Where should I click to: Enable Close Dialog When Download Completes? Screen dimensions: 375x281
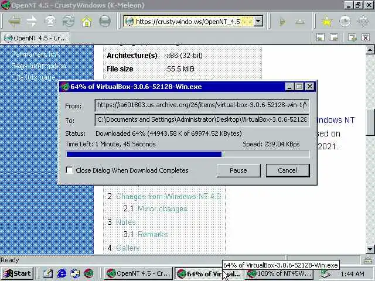pyautogui.click(x=69, y=170)
